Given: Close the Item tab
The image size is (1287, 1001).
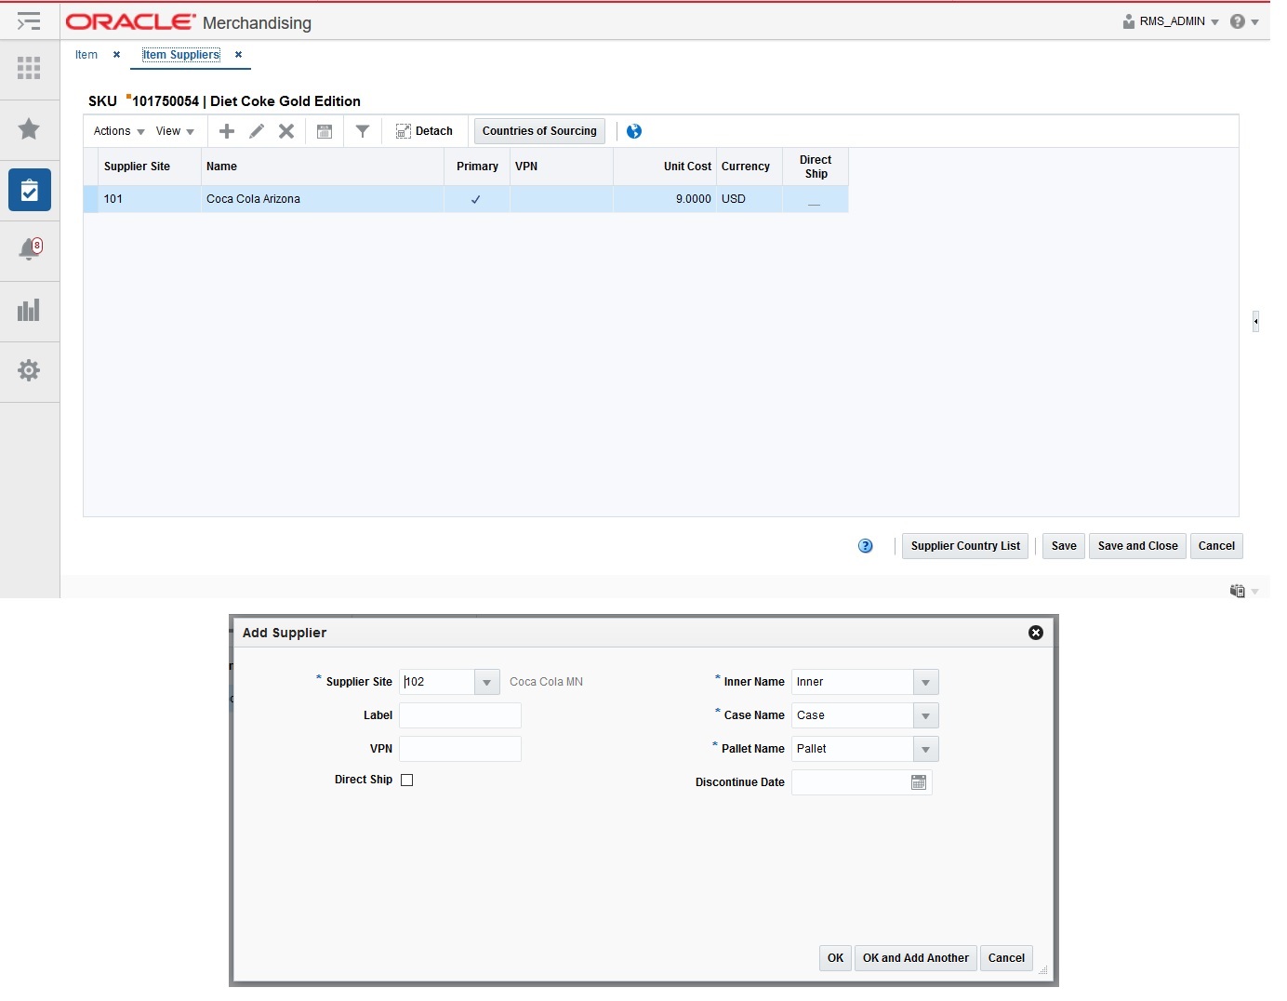Looking at the screenshot, I should [116, 55].
